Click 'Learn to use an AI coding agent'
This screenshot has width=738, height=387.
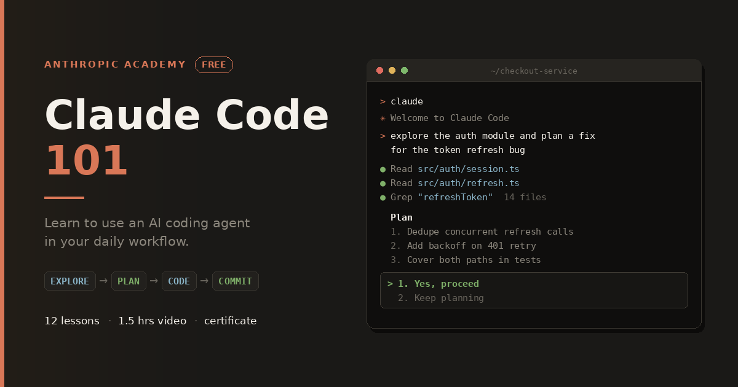tap(147, 223)
